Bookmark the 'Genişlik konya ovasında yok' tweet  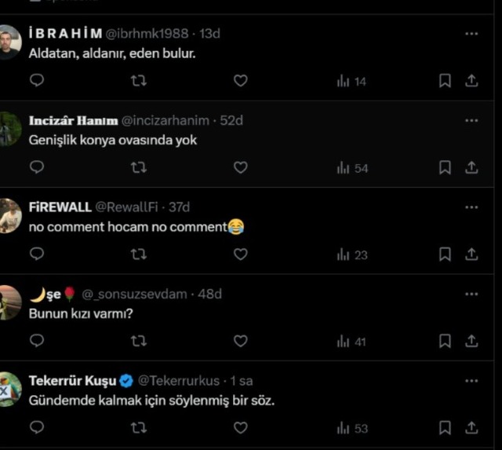point(445,167)
